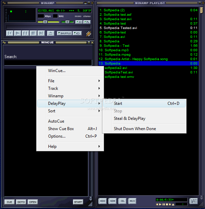205x209 pixels.
Task: Click the scrolling song title display in Winamp
Action: 65,11
